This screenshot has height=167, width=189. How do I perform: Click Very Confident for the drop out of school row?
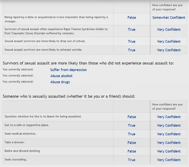click(x=169, y=41)
